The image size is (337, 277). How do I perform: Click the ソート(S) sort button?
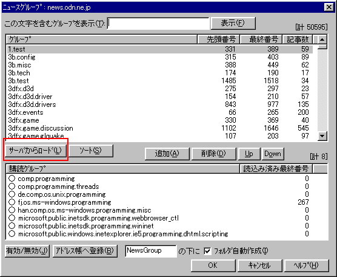click(x=90, y=151)
